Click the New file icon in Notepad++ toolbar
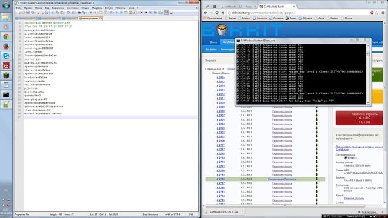 coord(19,12)
